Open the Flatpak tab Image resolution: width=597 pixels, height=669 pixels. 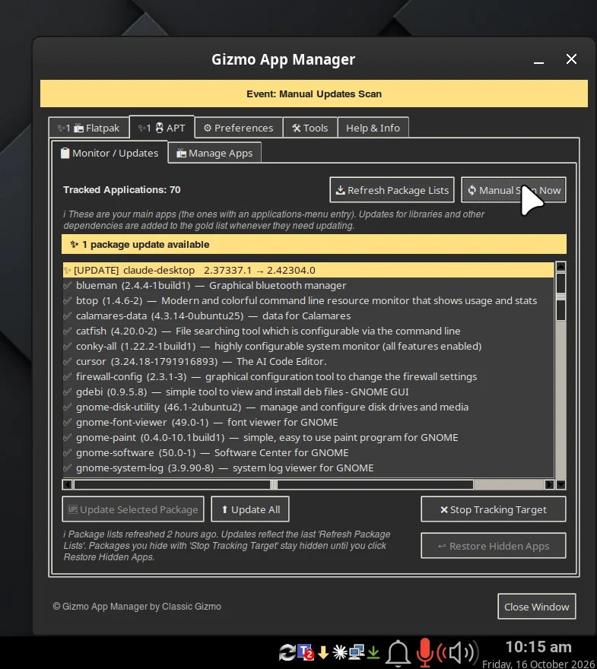(x=89, y=128)
